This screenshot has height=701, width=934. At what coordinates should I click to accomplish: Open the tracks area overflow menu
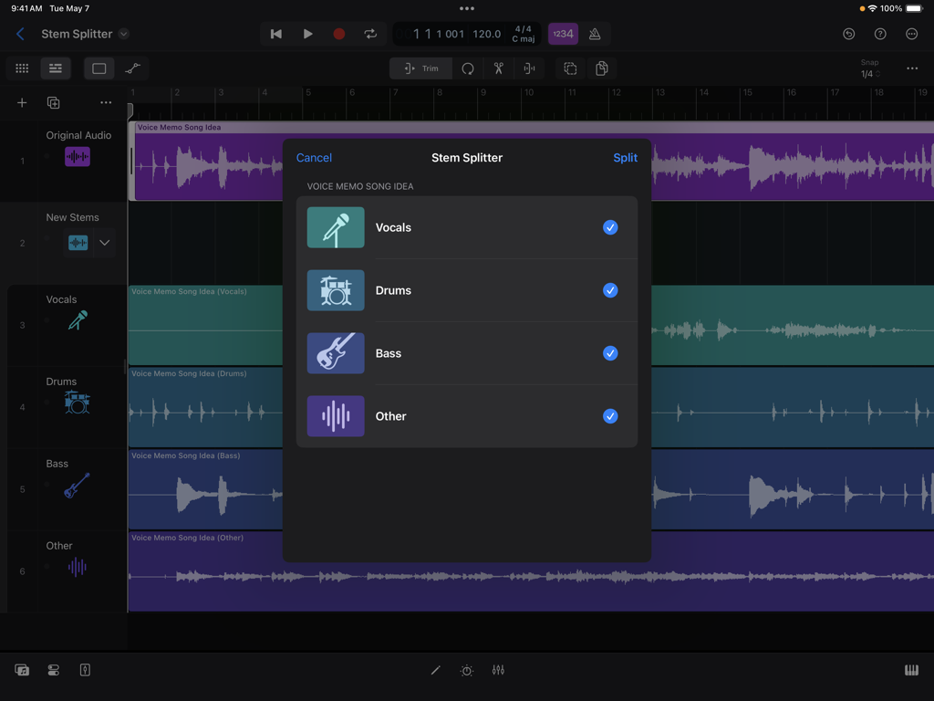pyautogui.click(x=106, y=102)
